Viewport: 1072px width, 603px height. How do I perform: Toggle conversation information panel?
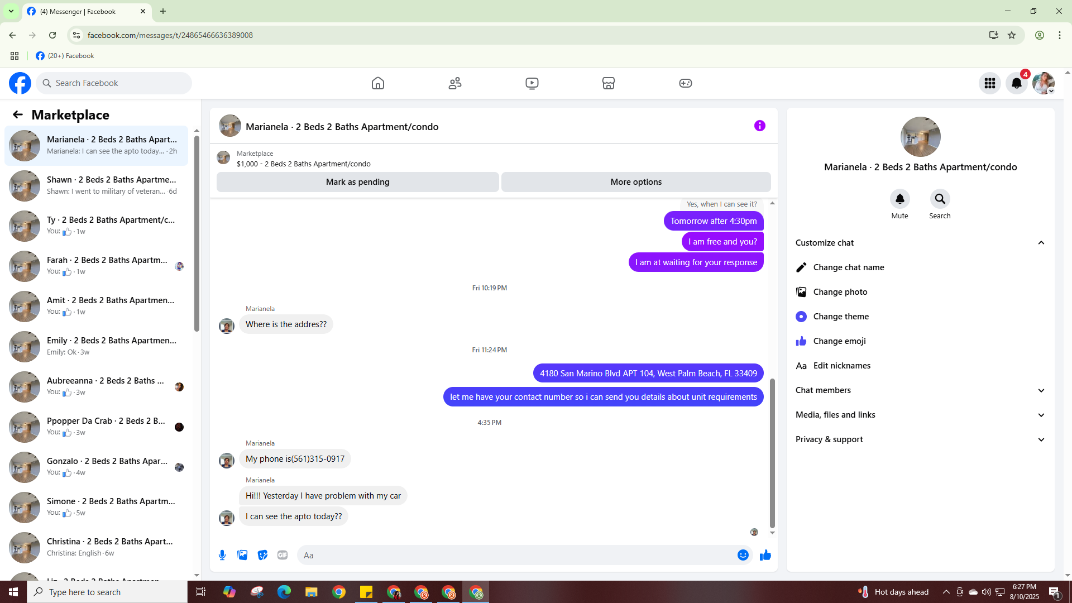click(x=759, y=126)
